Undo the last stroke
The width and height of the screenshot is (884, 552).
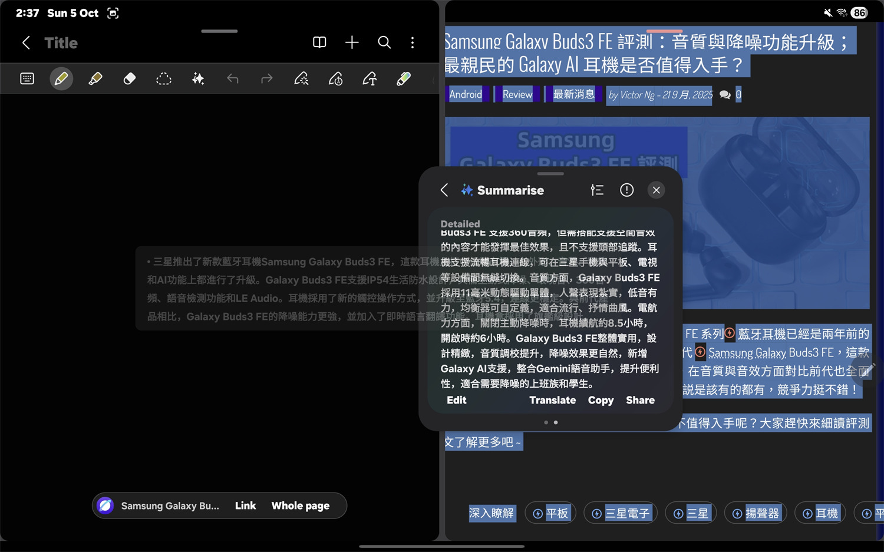tap(232, 78)
